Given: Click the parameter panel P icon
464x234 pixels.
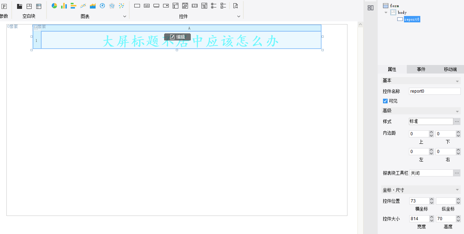Looking at the screenshot, I should tap(4, 6).
